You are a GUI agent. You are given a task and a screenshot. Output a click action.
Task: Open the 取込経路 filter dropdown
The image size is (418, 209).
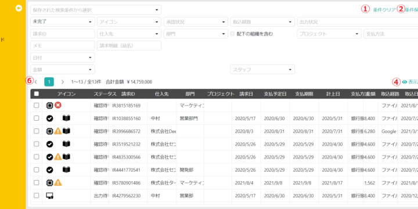262,22
